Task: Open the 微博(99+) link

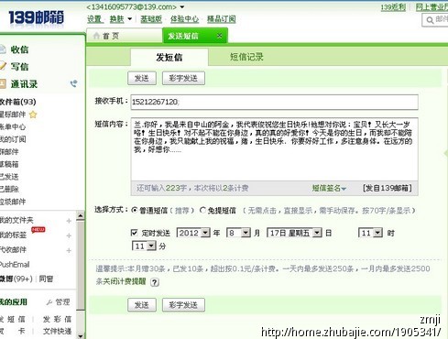Action: coord(16,279)
